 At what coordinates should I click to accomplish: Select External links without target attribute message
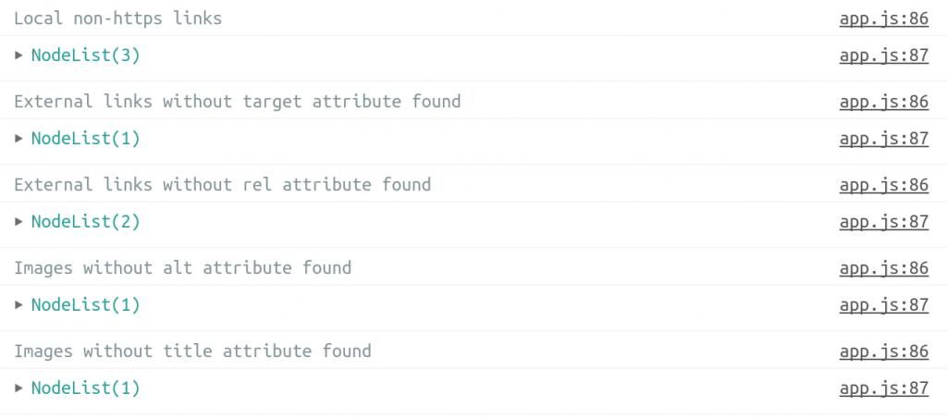(238, 102)
